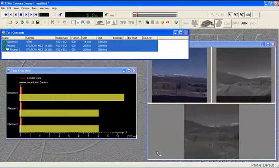This screenshot has width=279, height=168.
Task: Play backward with the single left arrow
Action: tap(11, 15)
